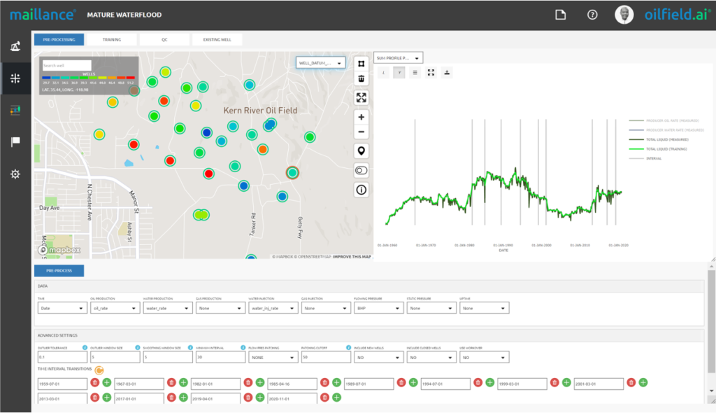Open the Sum Profile chart dropdown

[398, 58]
